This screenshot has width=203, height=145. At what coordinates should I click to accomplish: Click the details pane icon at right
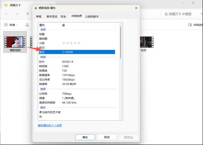pos(190,25)
